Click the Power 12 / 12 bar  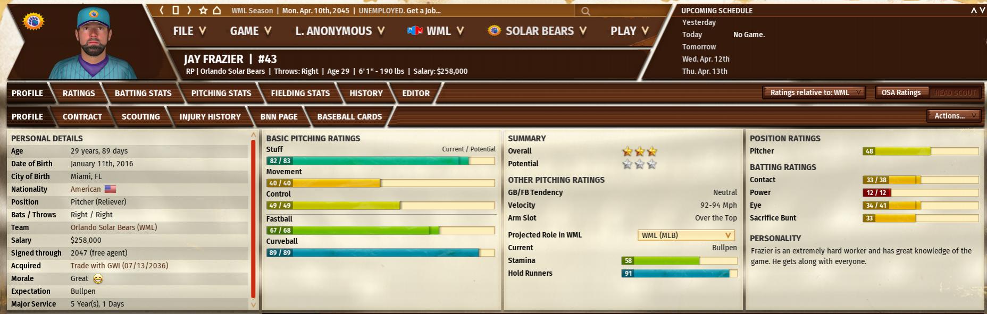920,192
